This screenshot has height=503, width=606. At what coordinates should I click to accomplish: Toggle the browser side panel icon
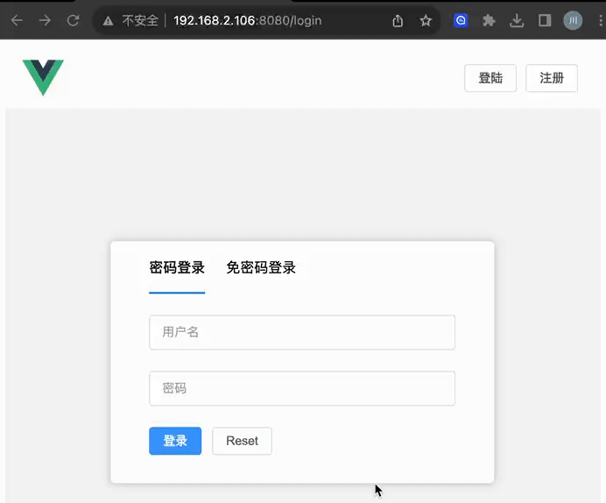point(544,20)
